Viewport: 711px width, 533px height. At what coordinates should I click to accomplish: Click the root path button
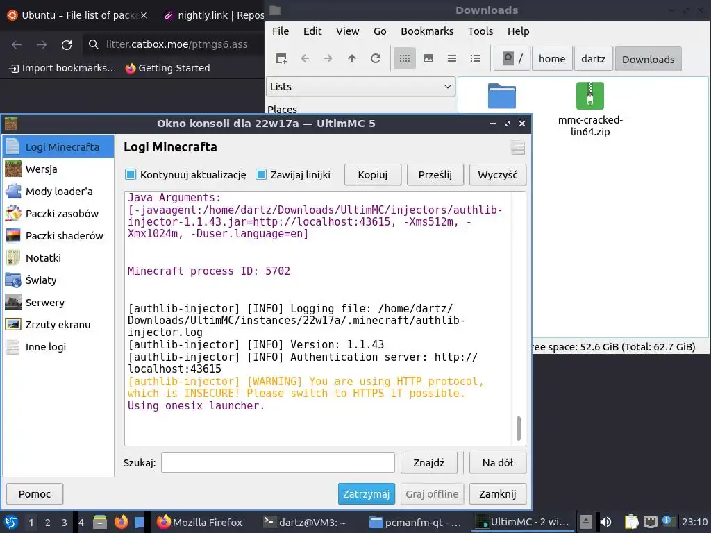[x=512, y=59]
